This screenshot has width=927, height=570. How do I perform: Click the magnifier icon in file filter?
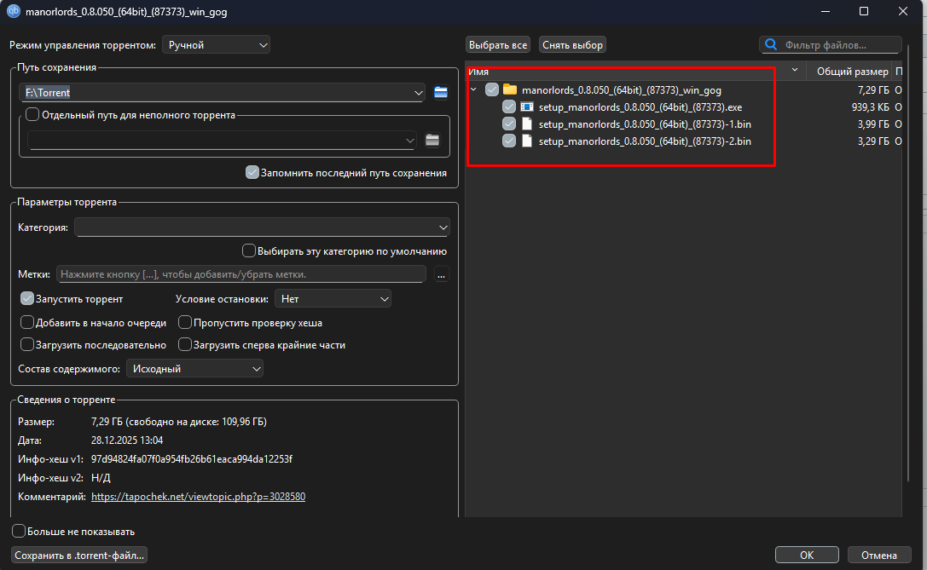772,45
